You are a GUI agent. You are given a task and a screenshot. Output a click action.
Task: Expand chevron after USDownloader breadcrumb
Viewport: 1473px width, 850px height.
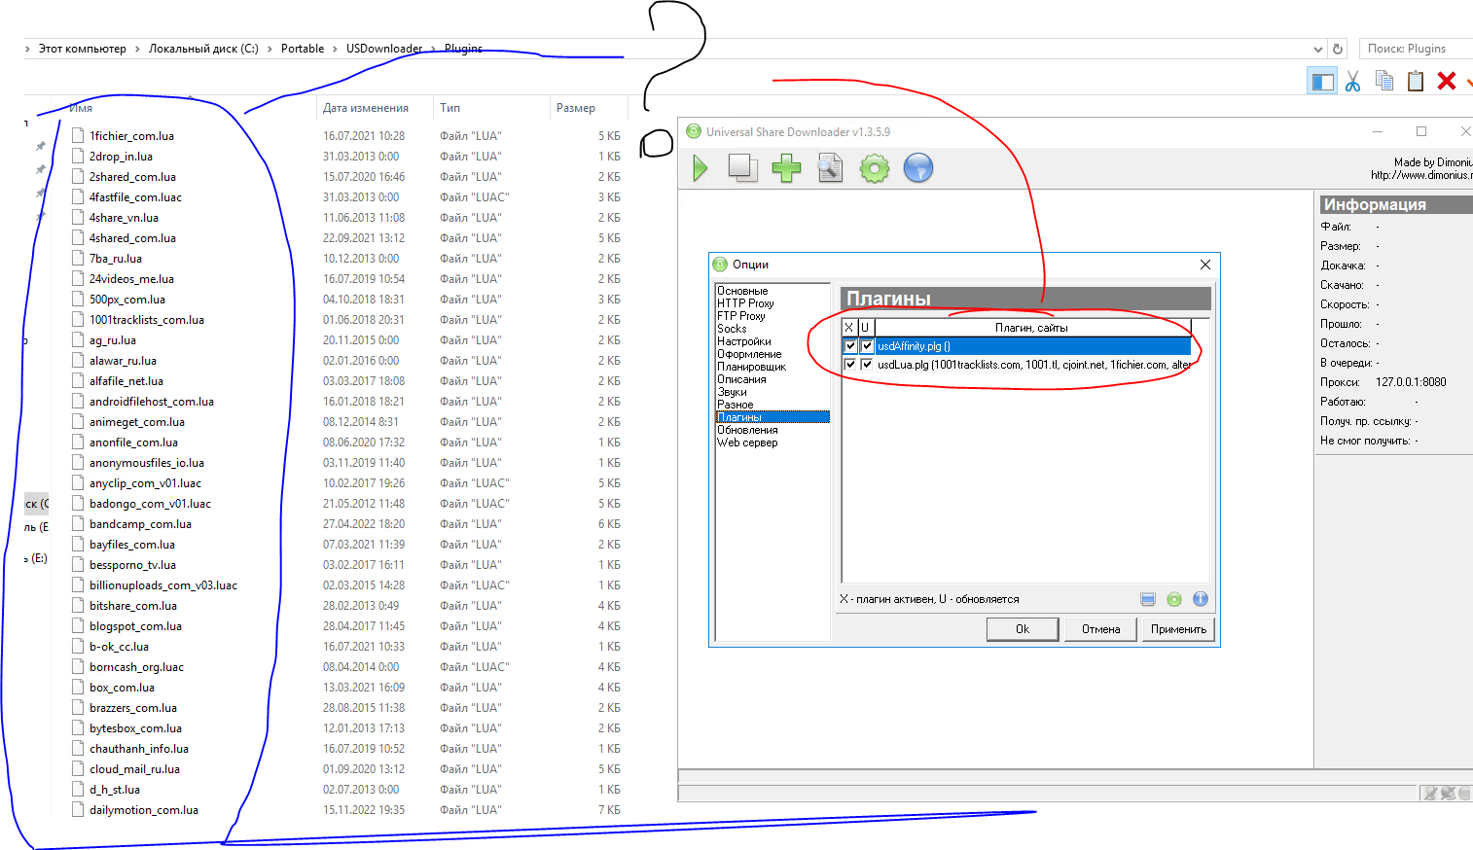[x=433, y=49]
